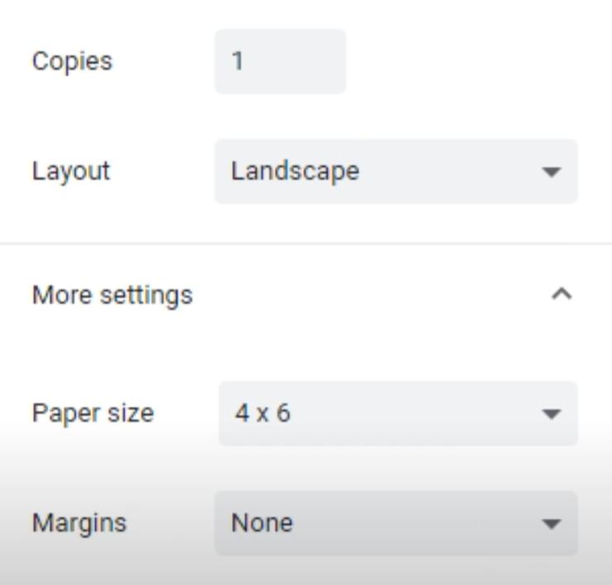Click the divider line above More settings
612x585 pixels.
click(x=306, y=244)
